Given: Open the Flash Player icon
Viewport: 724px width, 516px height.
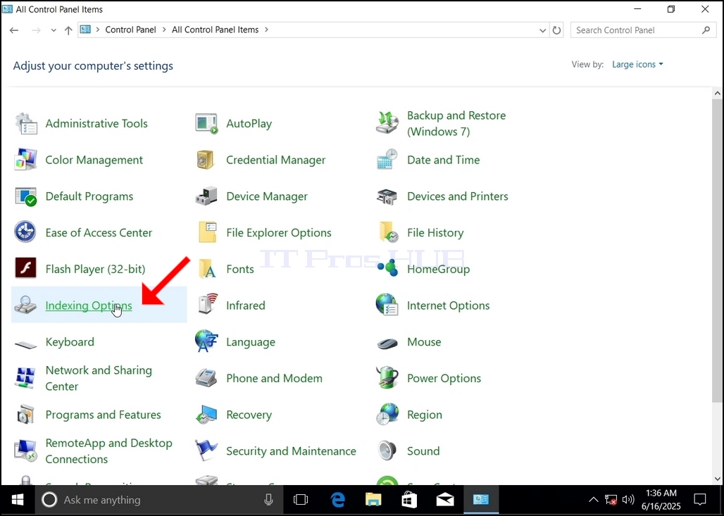Looking at the screenshot, I should [x=25, y=268].
